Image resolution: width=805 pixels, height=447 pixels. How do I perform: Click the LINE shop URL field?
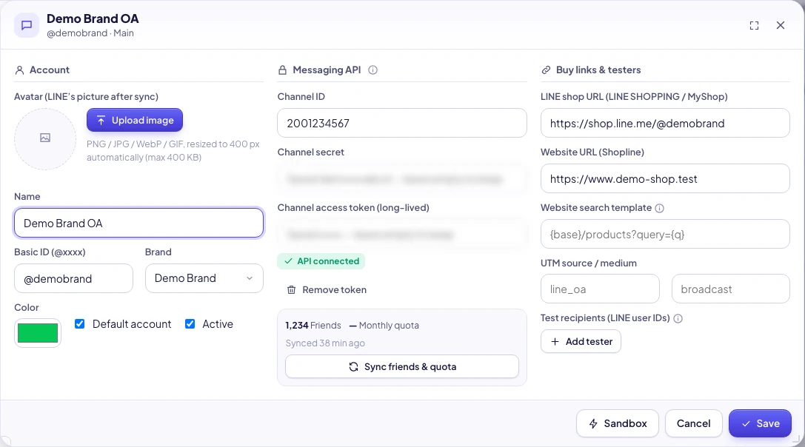point(665,123)
